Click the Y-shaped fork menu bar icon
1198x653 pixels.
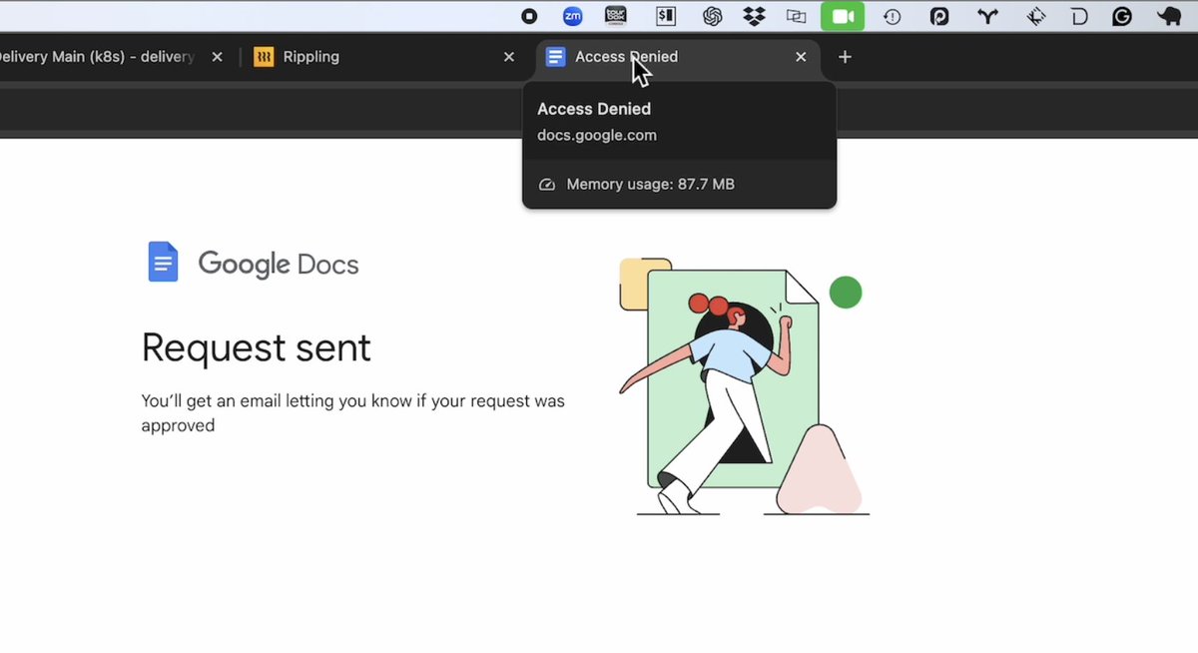(987, 16)
